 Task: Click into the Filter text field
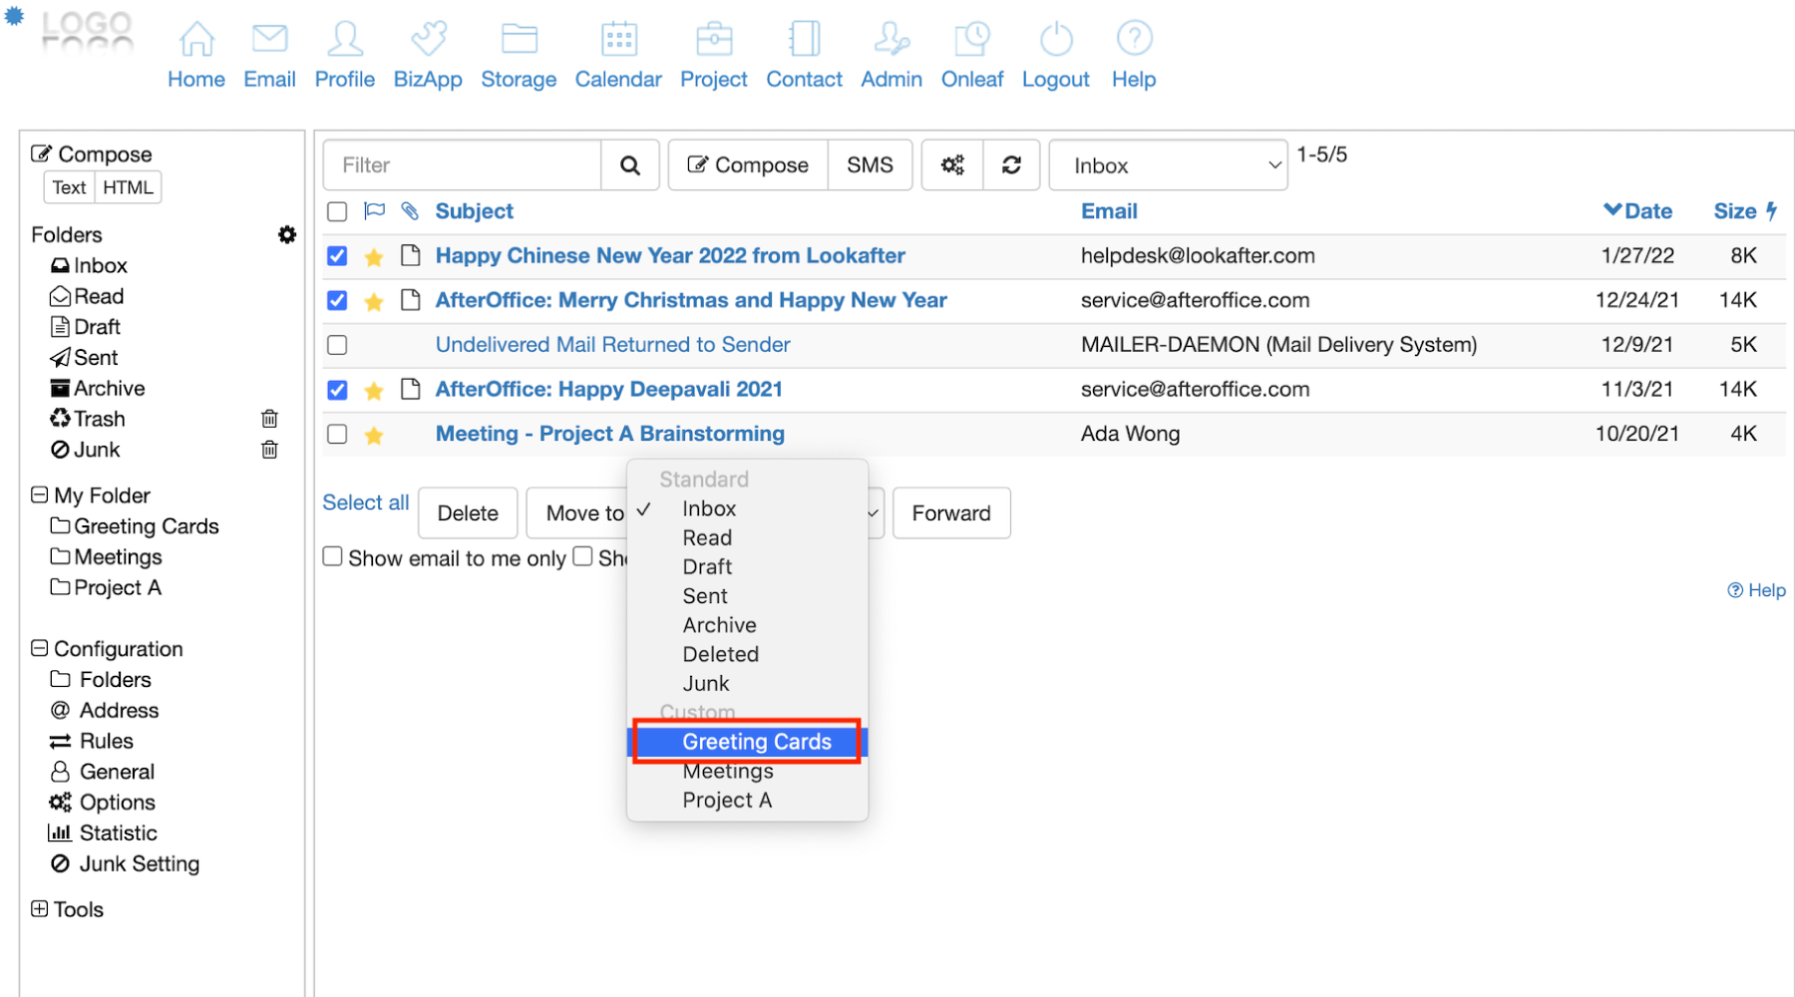[462, 166]
